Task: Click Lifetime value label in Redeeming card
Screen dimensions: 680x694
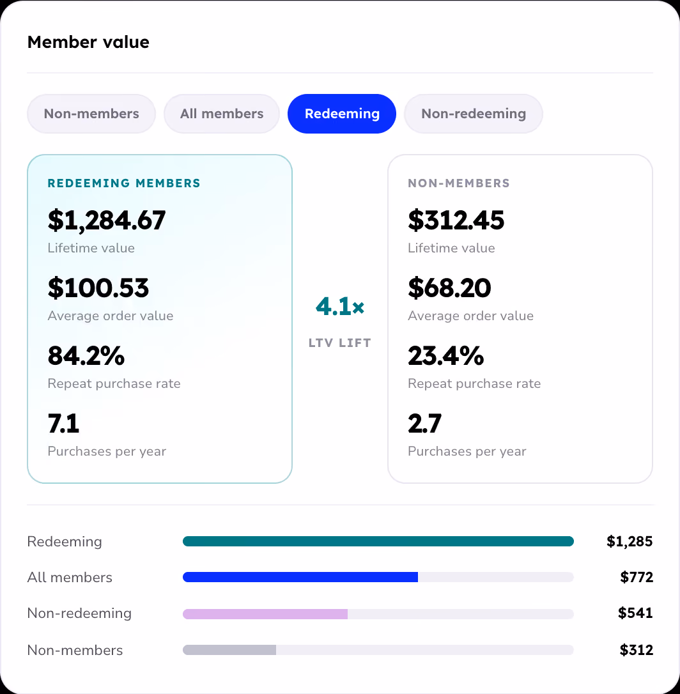Action: [91, 248]
